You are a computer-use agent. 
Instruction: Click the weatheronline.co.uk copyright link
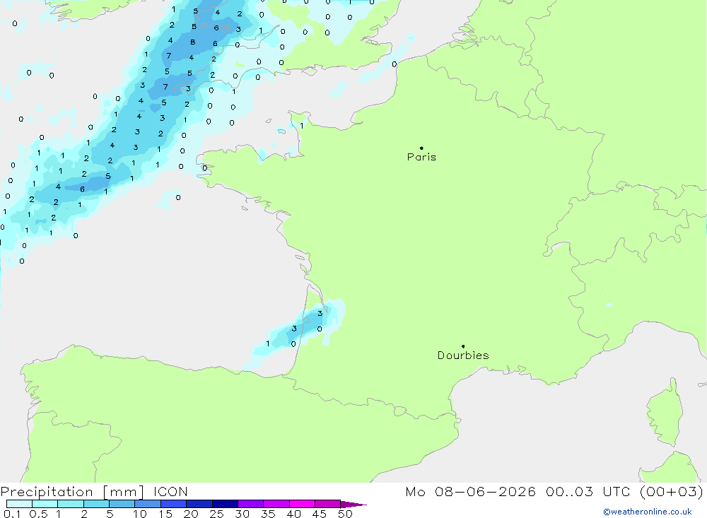tap(648, 512)
